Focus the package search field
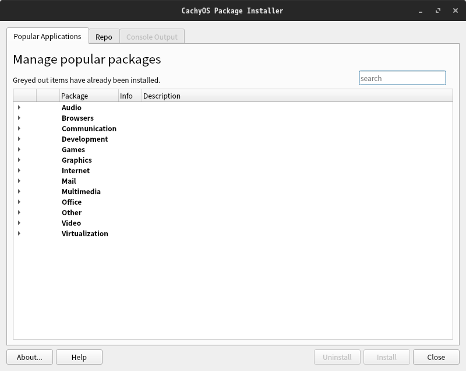Image resolution: width=466 pixels, height=371 pixels. pyautogui.click(x=403, y=78)
